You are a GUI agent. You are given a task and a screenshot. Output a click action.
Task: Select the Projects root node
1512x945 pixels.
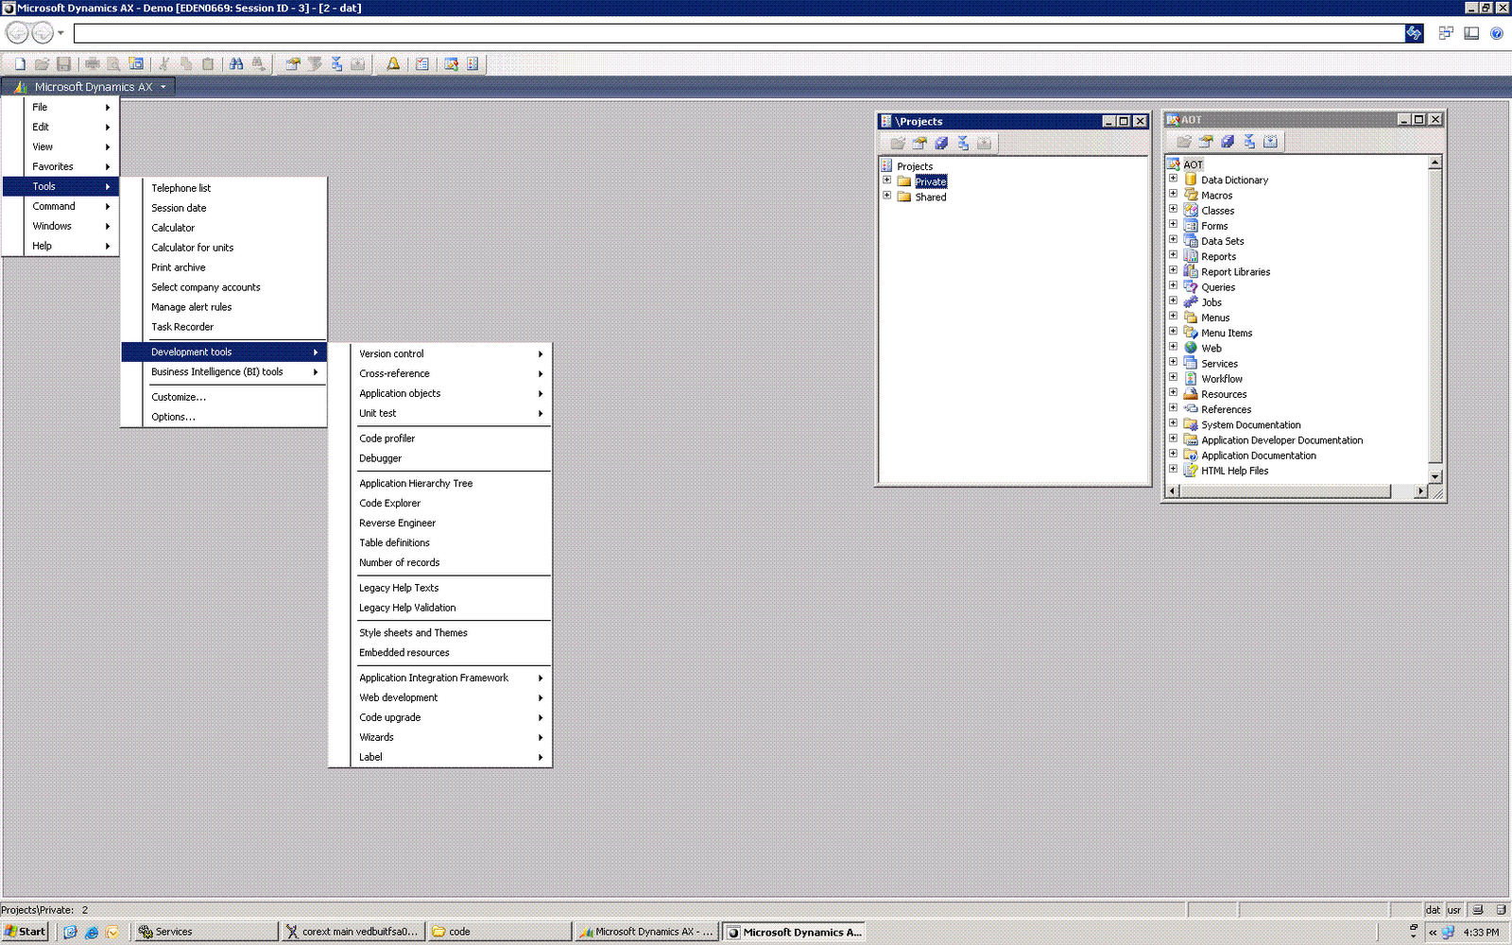pyautogui.click(x=914, y=166)
